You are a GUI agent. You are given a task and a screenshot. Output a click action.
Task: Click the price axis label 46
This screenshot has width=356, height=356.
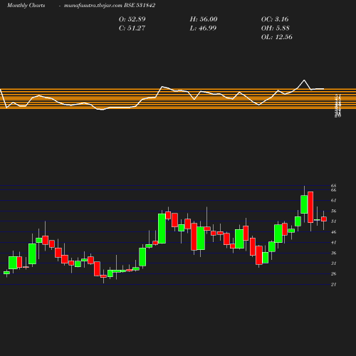coord(333,232)
